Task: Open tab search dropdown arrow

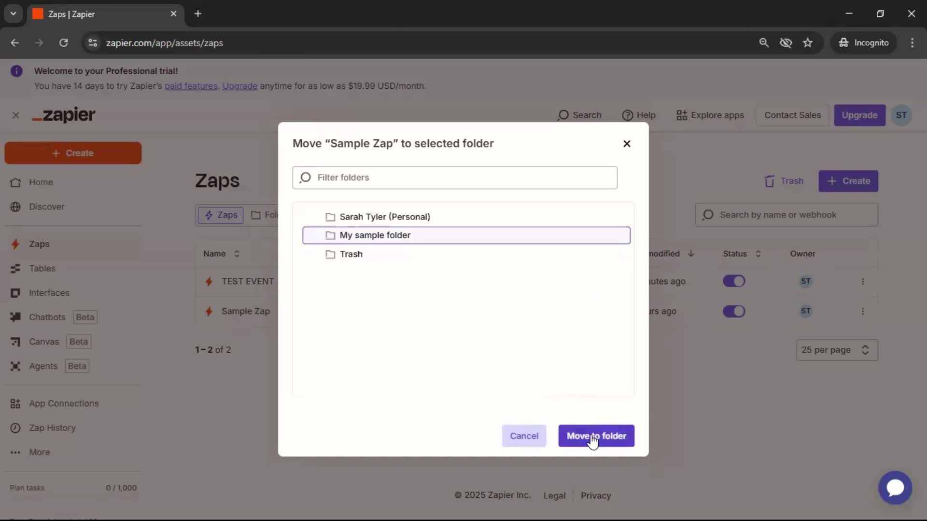Action: click(x=14, y=14)
